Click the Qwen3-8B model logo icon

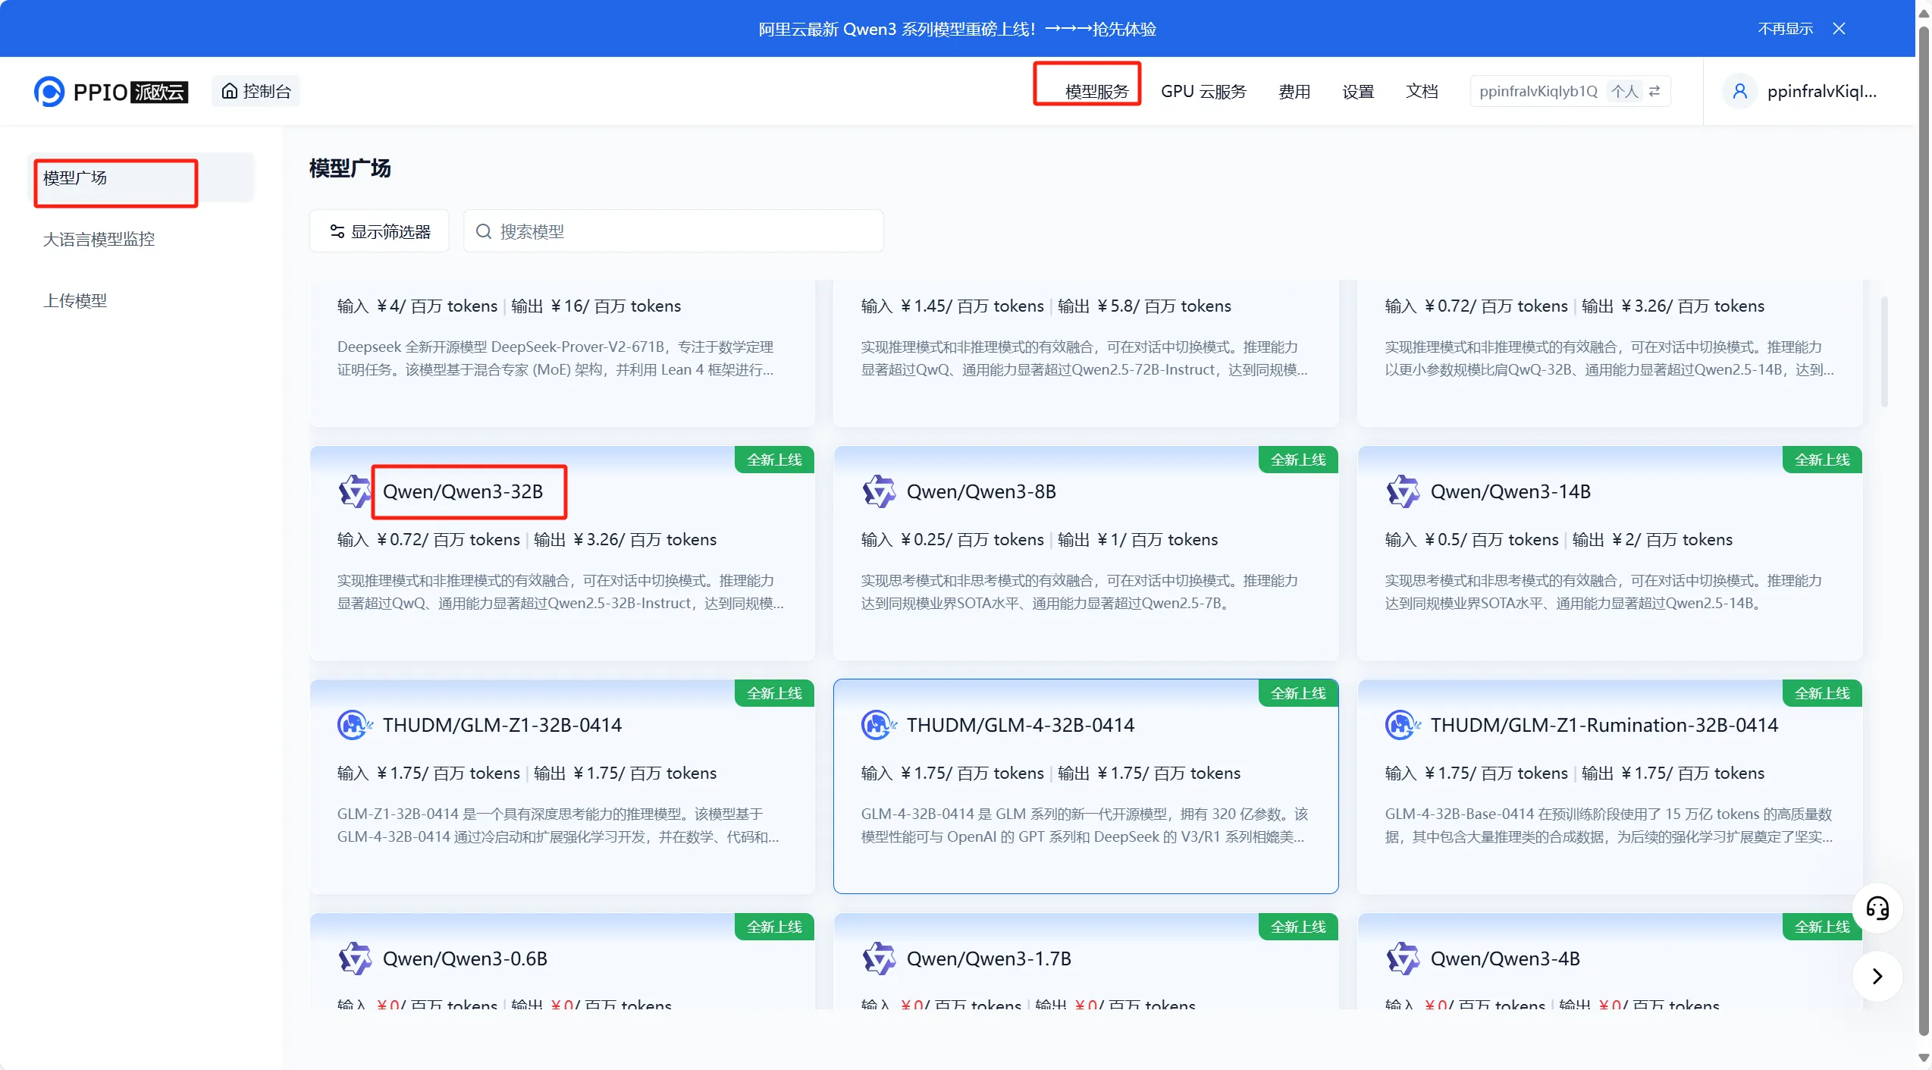[879, 491]
